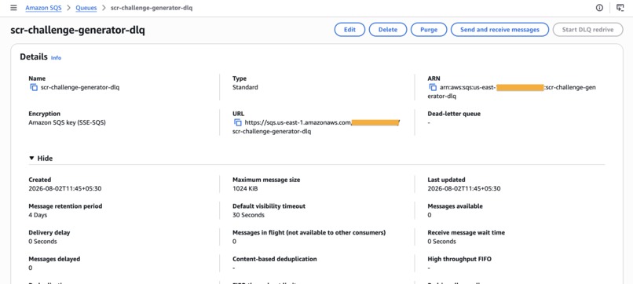Click the Edit button
The image size is (633, 284).
349,30
